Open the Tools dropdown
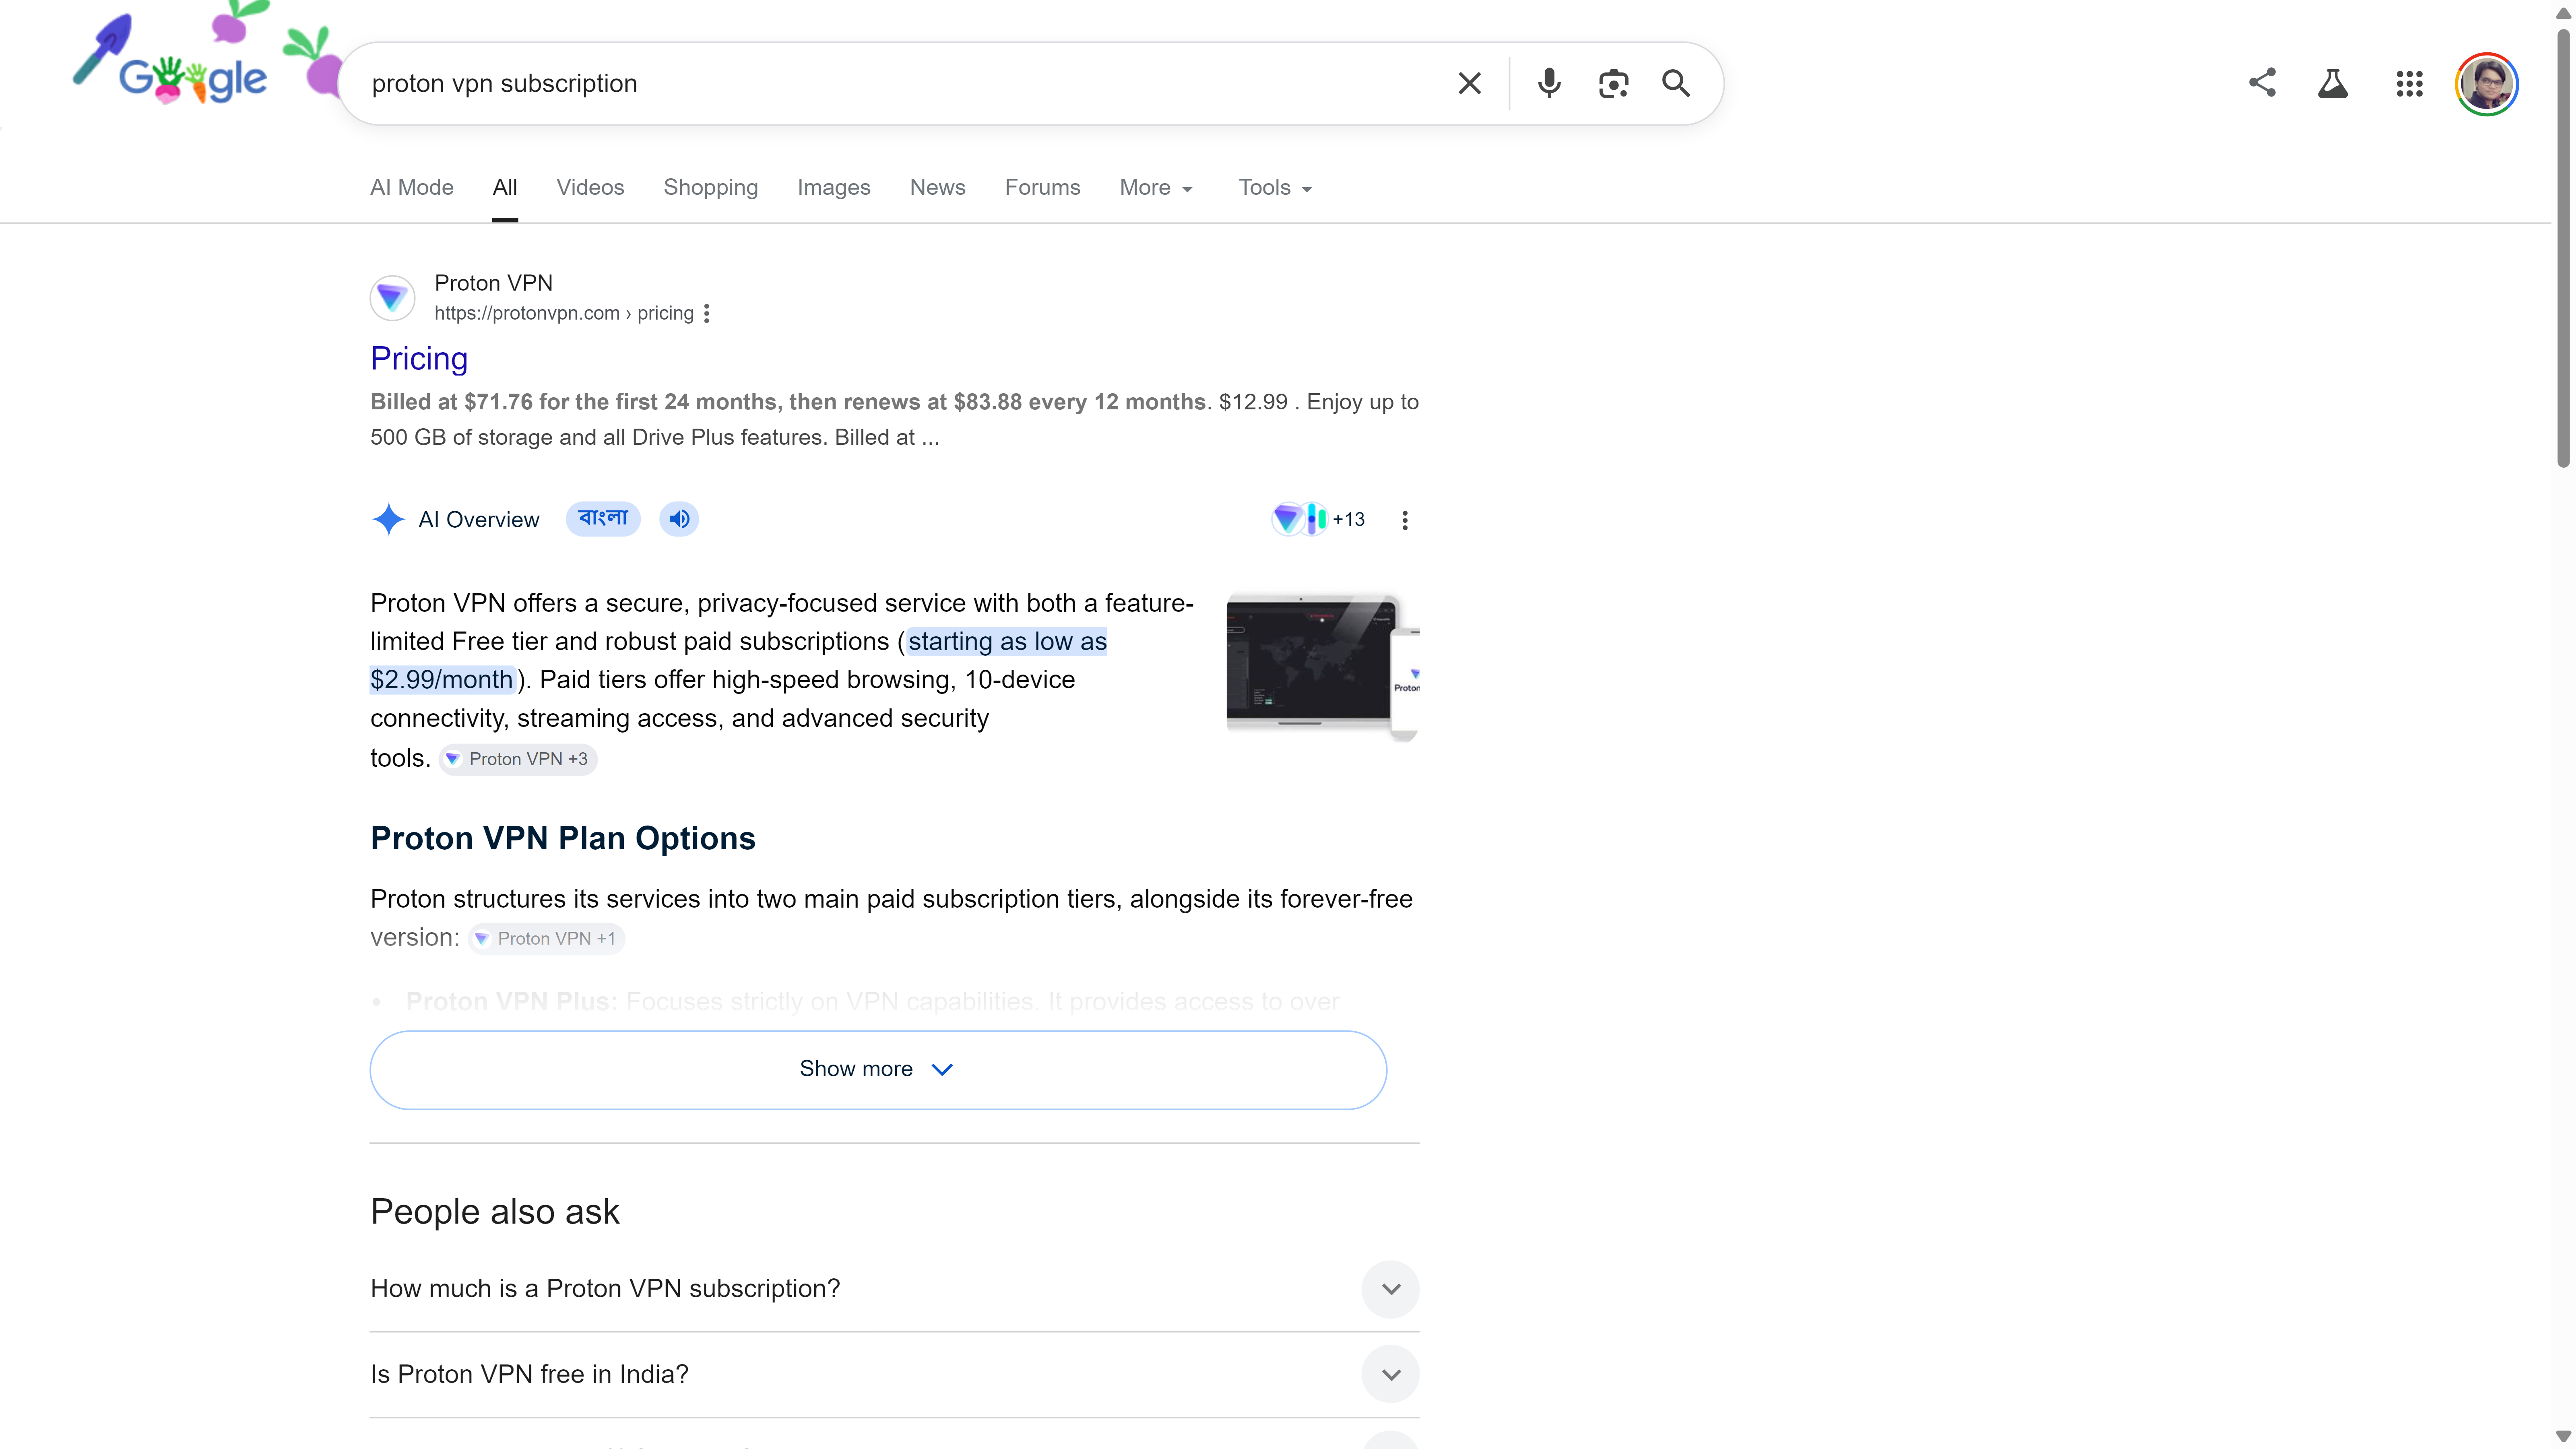Image resolution: width=2576 pixels, height=1449 pixels. (x=1275, y=188)
